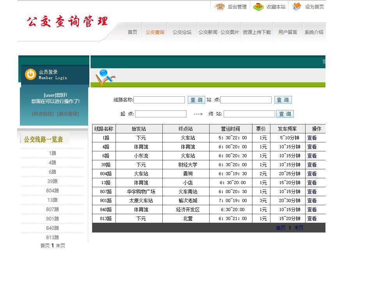Image resolution: width=368 pixels, height=307 pixels.
Task: Go to 末页 in table pagination
Action: pos(298,228)
